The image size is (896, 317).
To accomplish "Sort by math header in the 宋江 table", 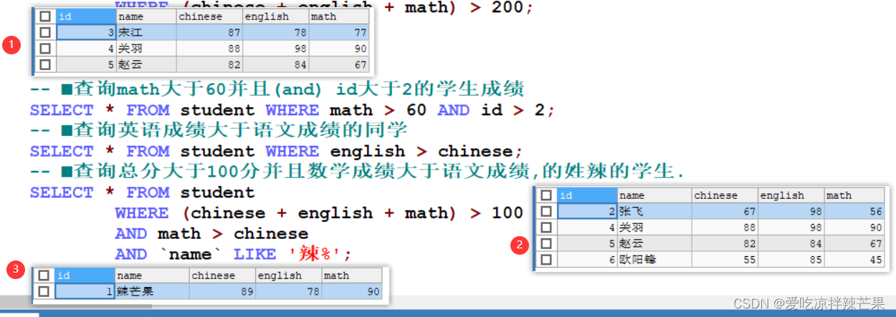I will click(339, 16).
